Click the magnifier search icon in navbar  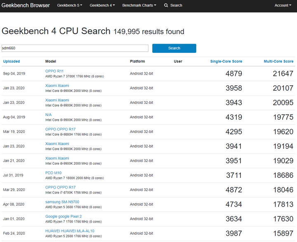coord(166,5)
